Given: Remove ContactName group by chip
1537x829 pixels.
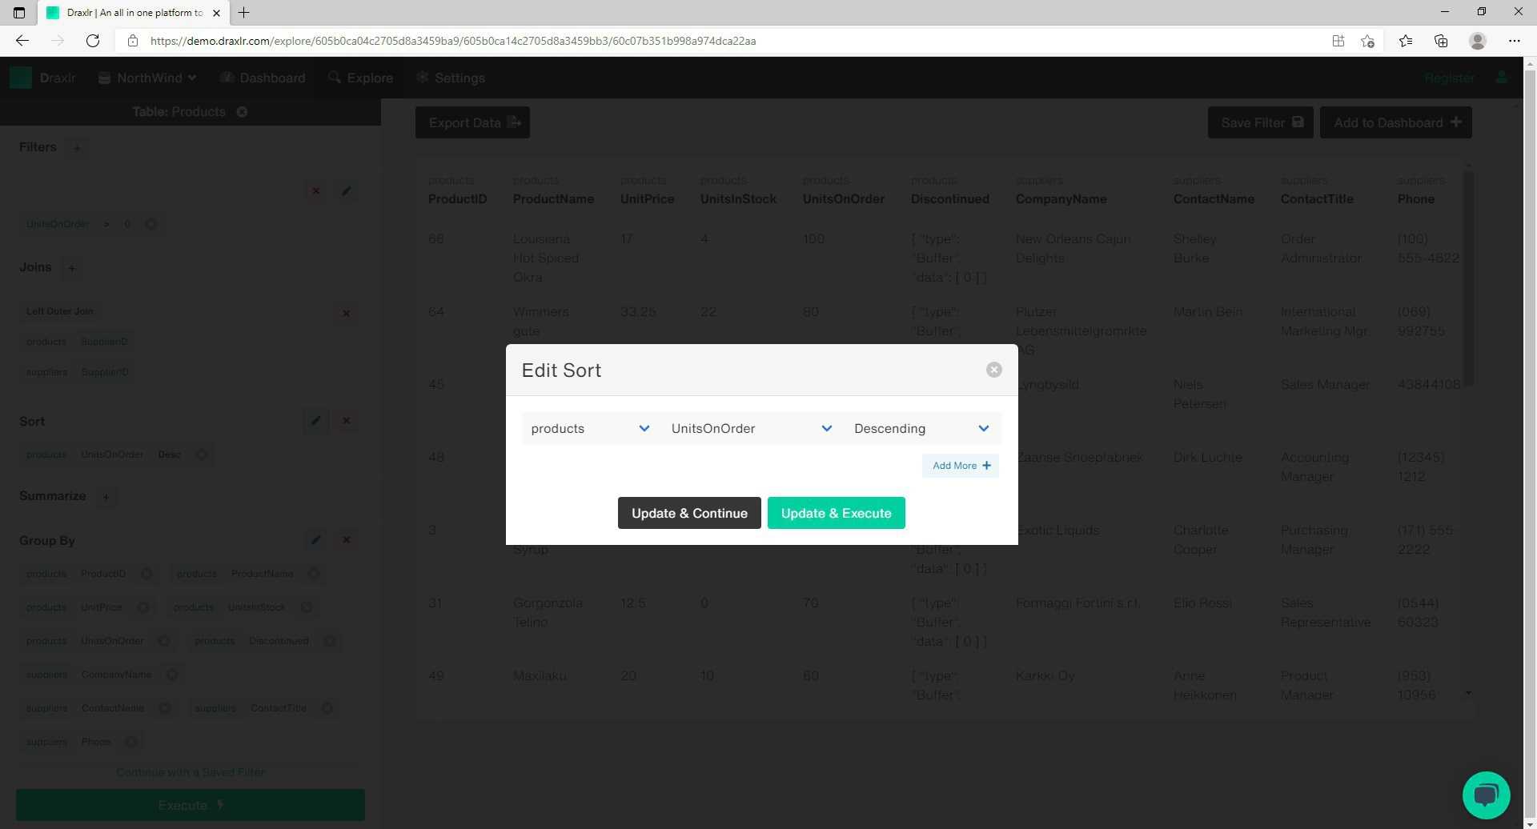Looking at the screenshot, I should tap(164, 708).
